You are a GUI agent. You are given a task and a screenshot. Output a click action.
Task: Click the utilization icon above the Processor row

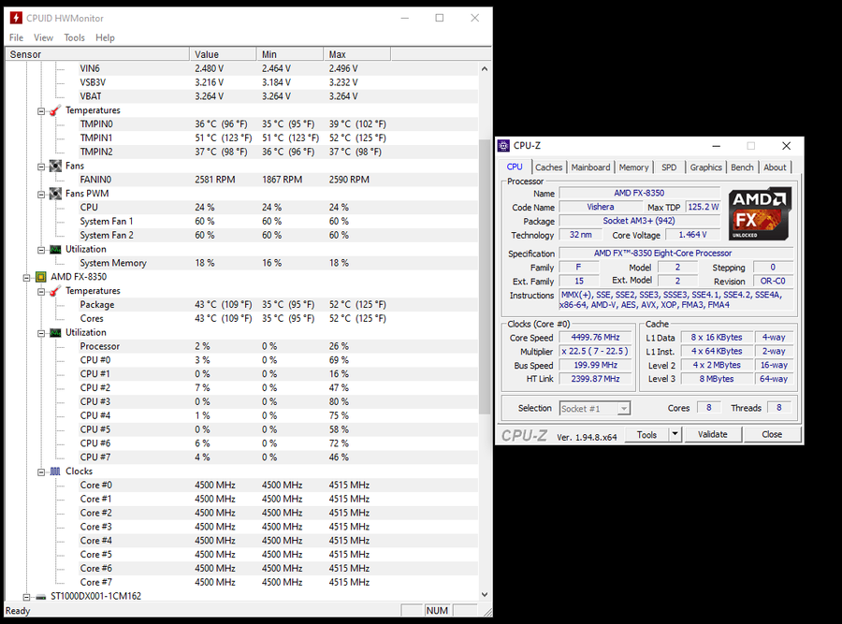[55, 333]
